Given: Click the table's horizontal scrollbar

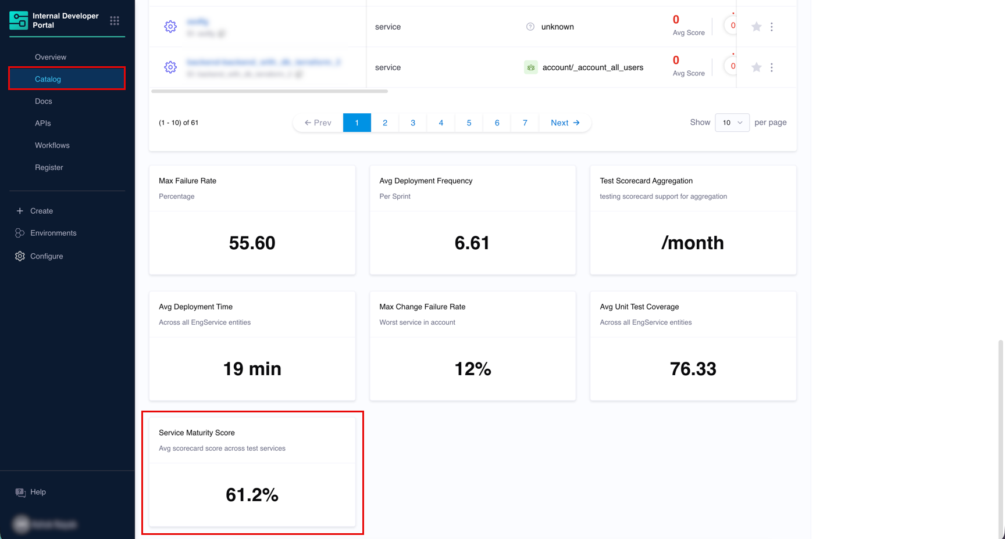Looking at the screenshot, I should (270, 91).
